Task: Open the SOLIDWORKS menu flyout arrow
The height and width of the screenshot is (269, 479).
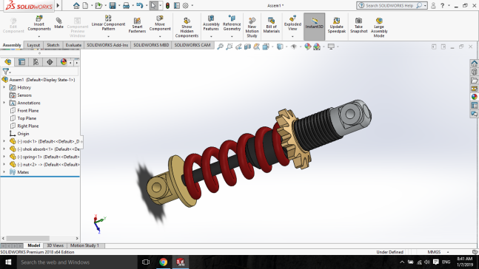Action: [58, 5]
